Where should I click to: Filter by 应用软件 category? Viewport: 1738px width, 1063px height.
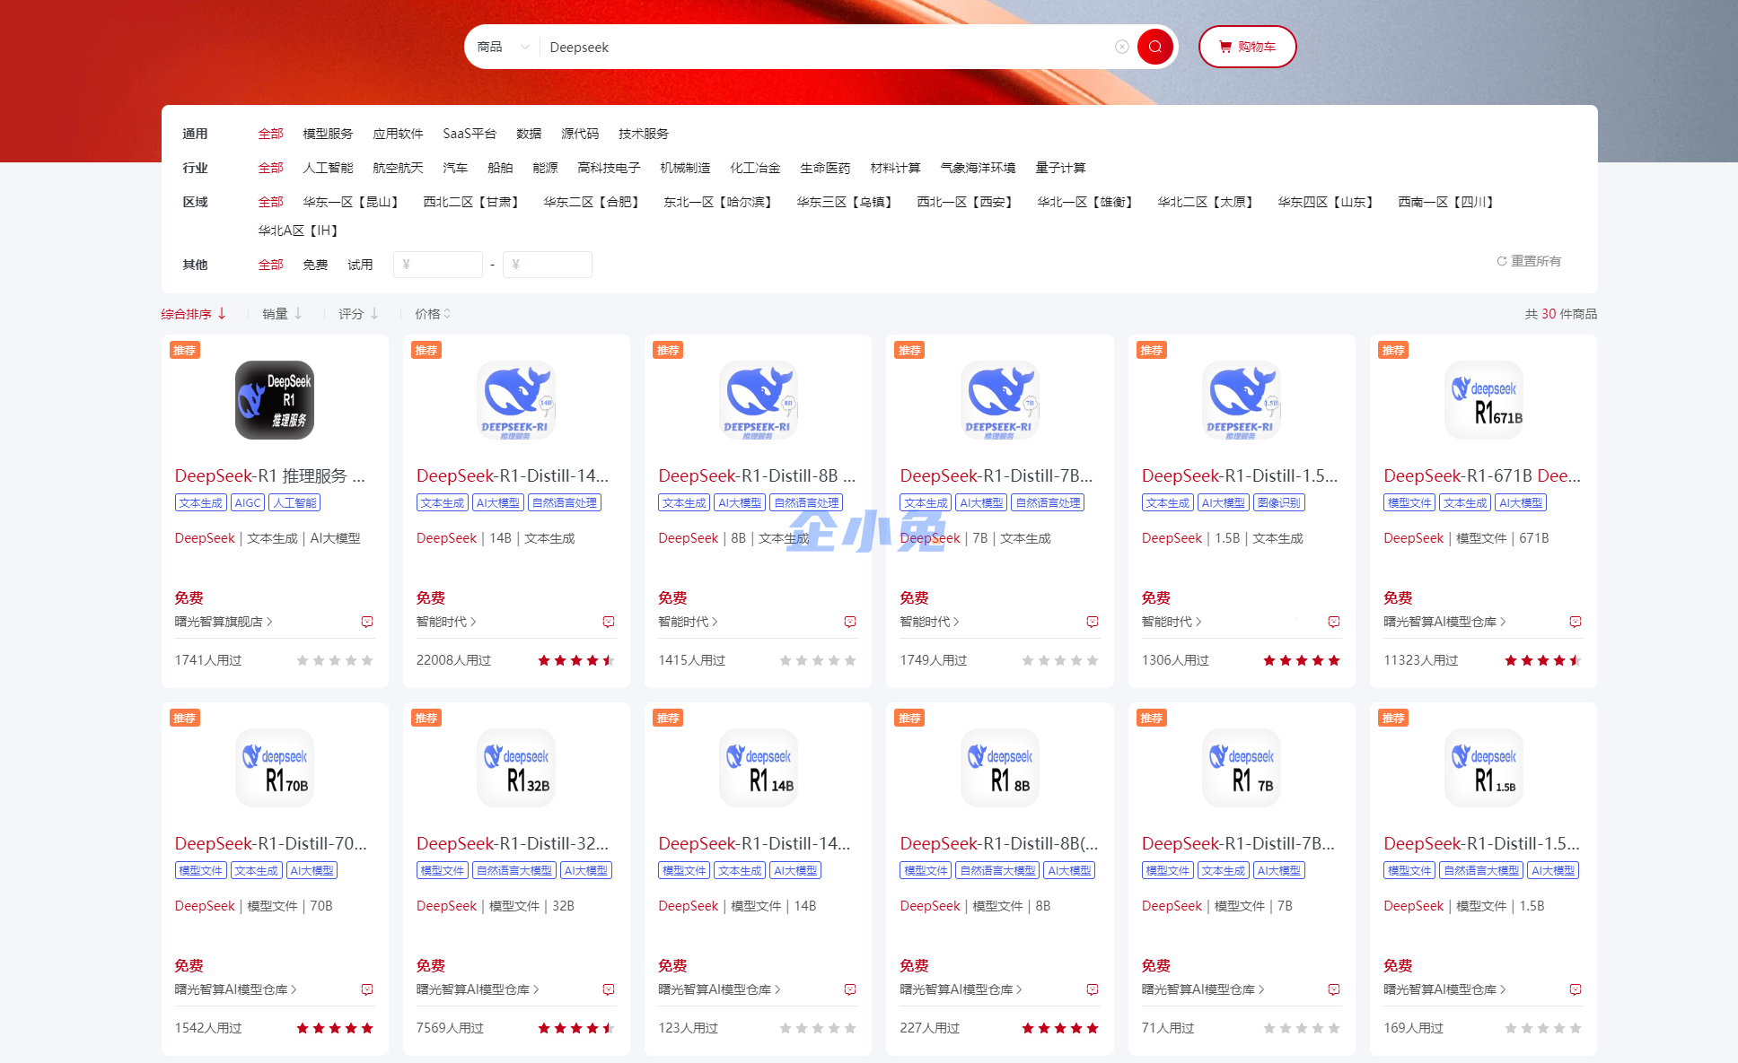coord(398,134)
